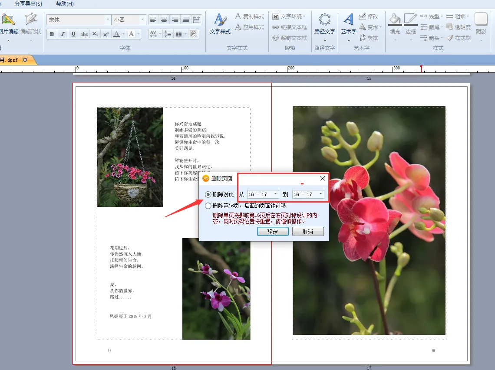Click 取消 to cancel the dialog
The image size is (495, 370).
(307, 232)
